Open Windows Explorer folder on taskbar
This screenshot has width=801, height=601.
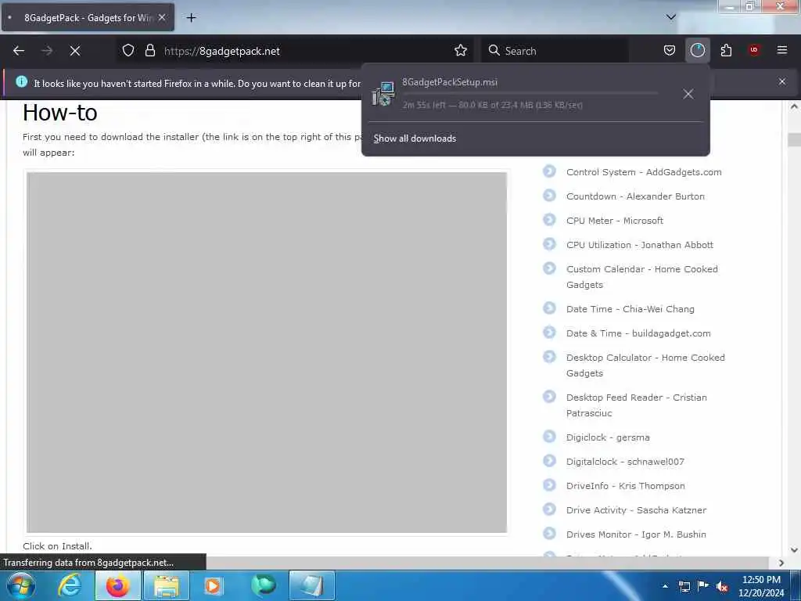click(x=167, y=585)
